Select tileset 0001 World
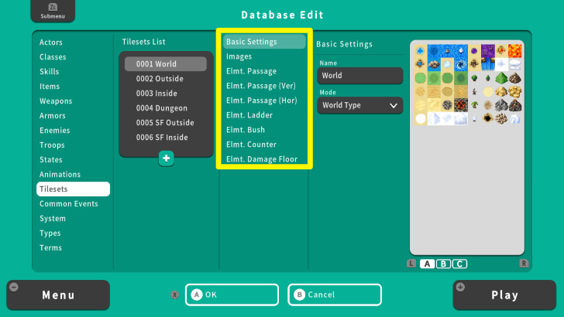 166,64
